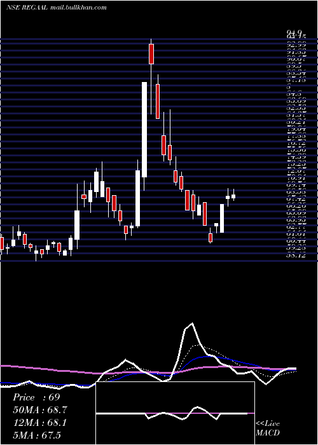
Task: Click the '50MA : 68.7' value
Action: point(40,410)
